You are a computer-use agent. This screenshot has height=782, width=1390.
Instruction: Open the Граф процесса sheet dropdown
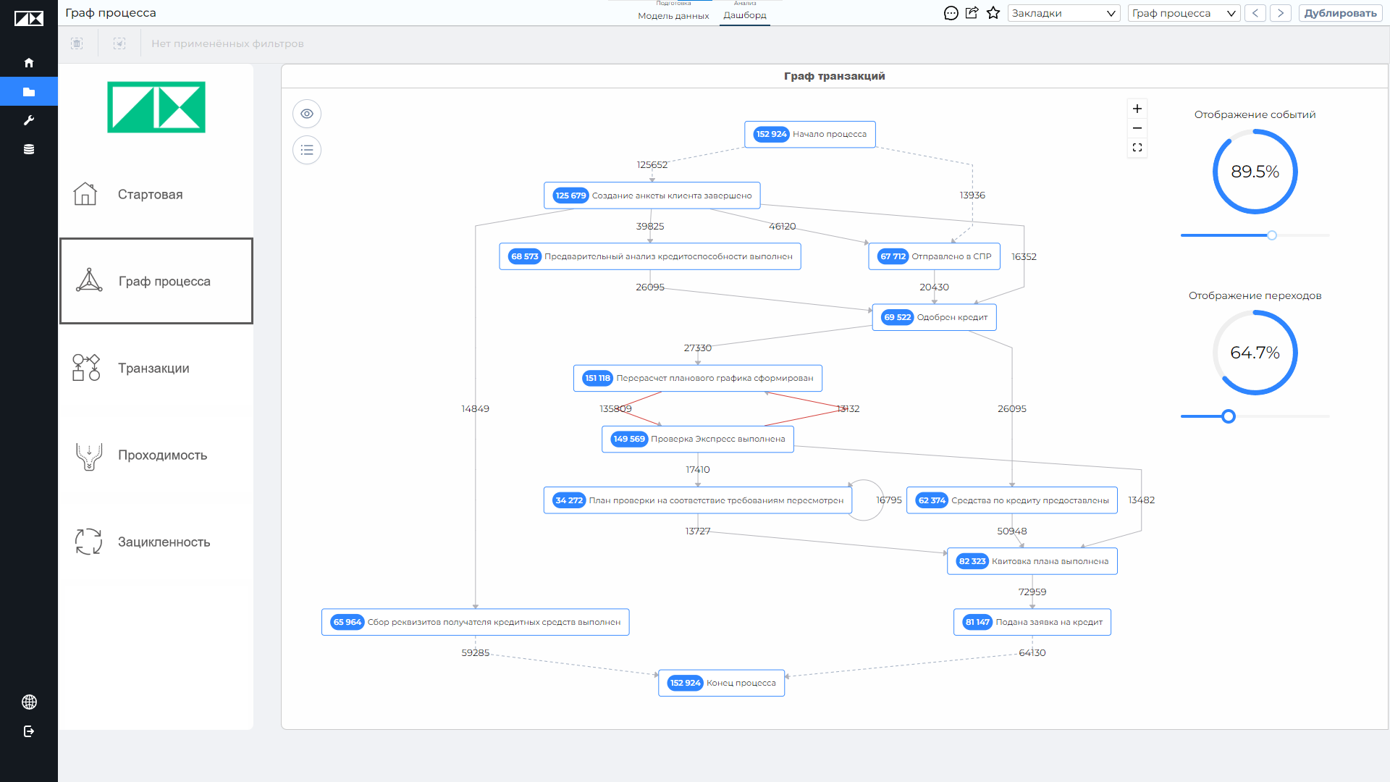pos(1184,13)
